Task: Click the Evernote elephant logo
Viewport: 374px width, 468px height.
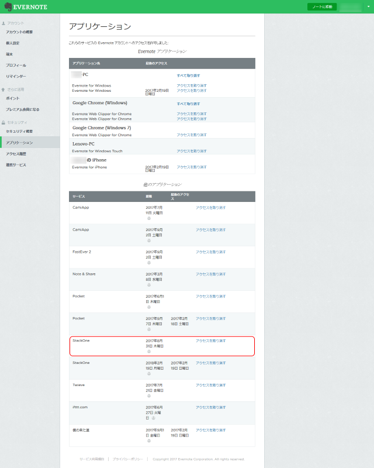Action: (x=8, y=6)
